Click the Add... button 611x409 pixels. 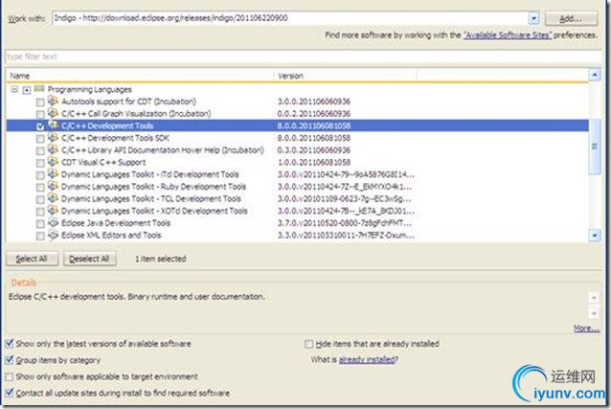(x=571, y=18)
